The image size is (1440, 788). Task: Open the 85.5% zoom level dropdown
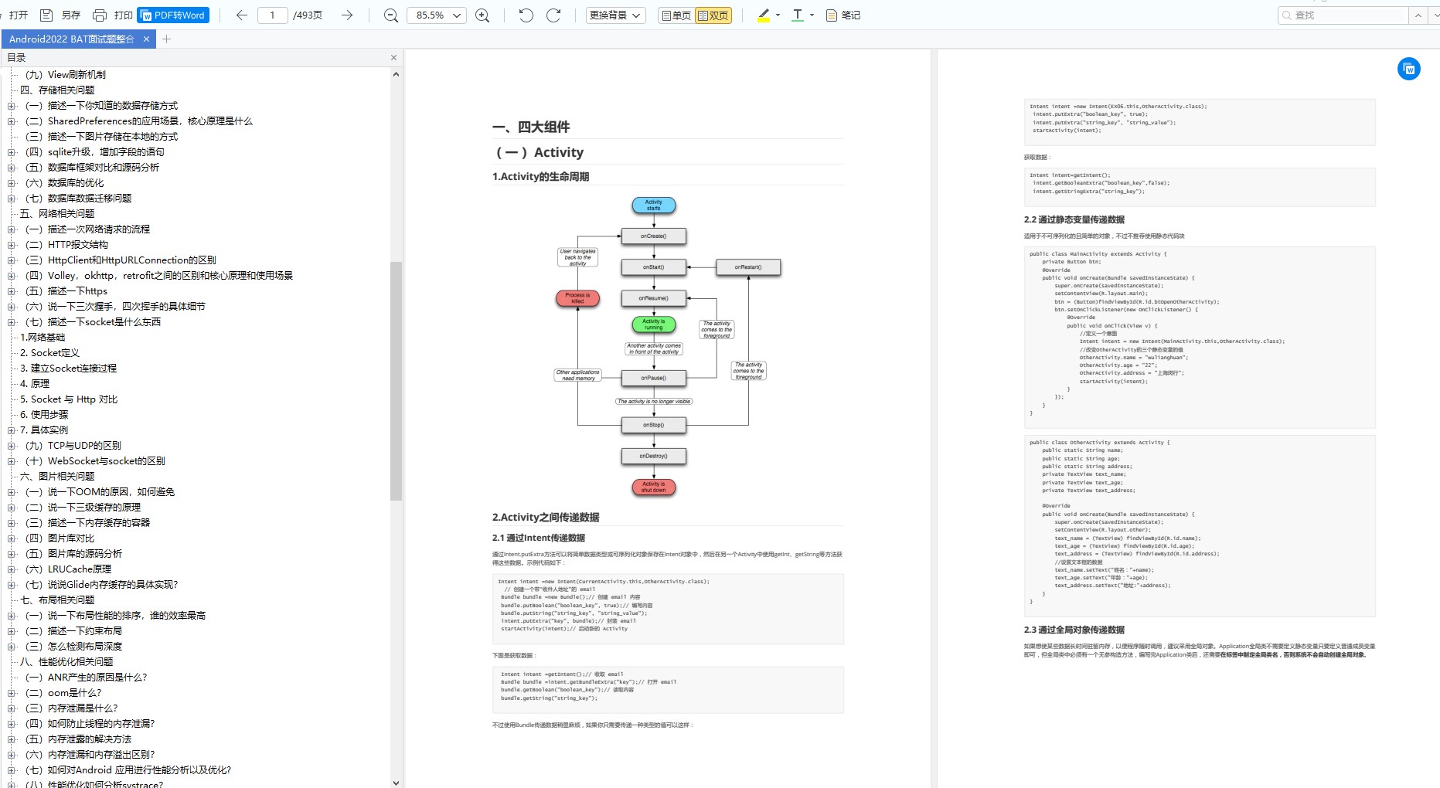click(437, 15)
